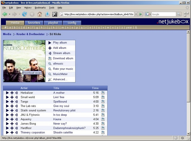This screenshot has height=141, width=191.
Task: Click the Title column header
Action: pos(56,88)
